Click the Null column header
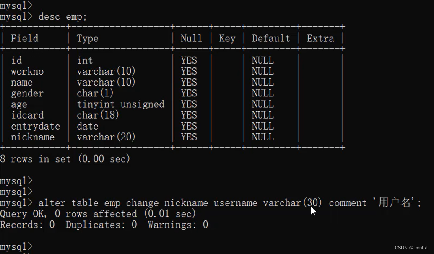 191,38
